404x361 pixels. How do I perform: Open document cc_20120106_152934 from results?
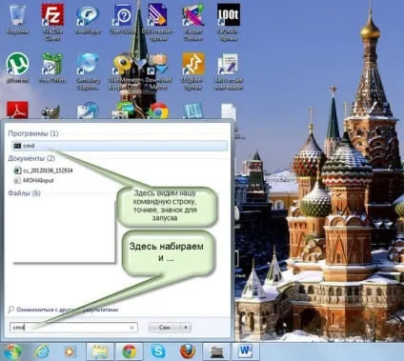[44, 170]
